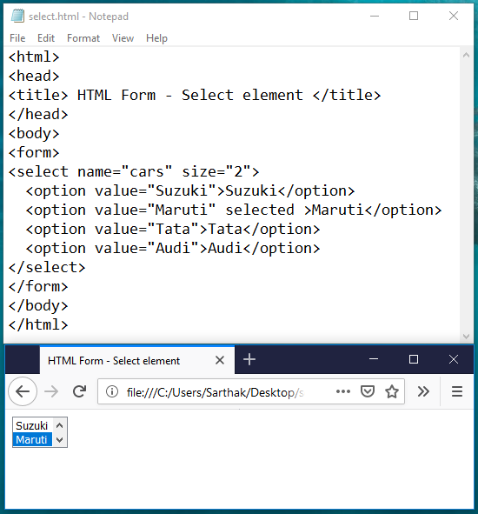Close the HTML Form browser tab
Viewport: 478px width, 514px height.
pos(220,360)
